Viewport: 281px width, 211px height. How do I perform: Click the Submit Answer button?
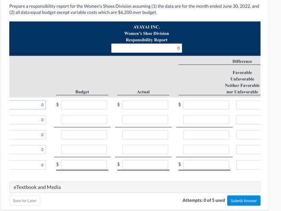click(244, 201)
